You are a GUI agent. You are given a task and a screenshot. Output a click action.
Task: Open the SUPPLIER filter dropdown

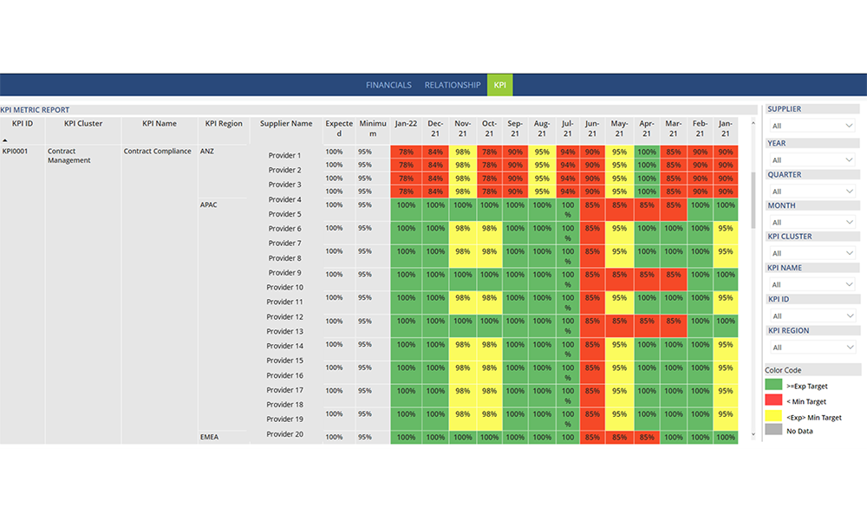coord(812,124)
